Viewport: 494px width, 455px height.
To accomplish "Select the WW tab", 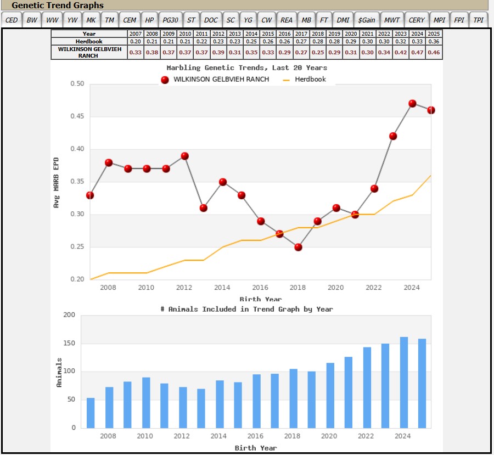I will coord(52,20).
